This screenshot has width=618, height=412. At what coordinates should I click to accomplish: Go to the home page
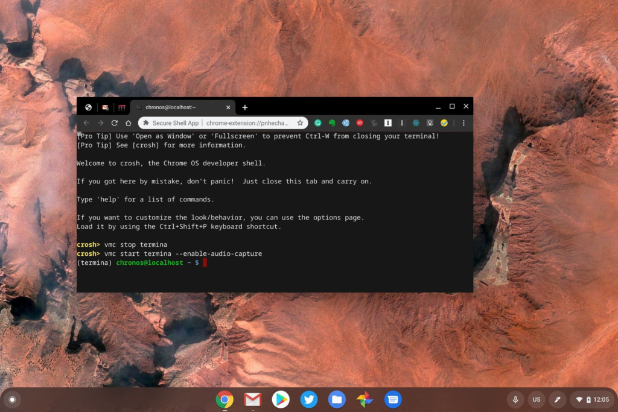coord(129,123)
